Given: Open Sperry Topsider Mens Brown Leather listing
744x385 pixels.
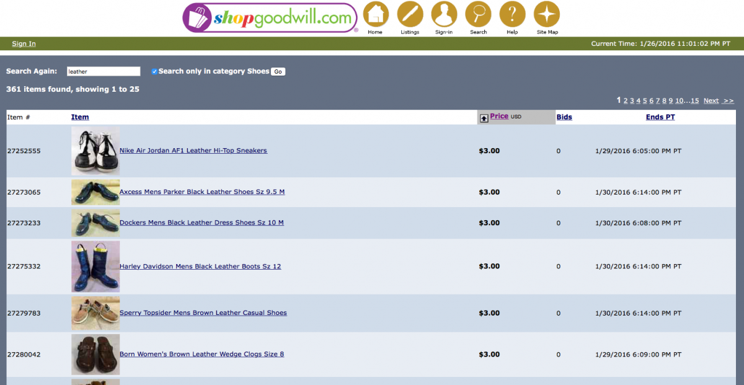Looking at the screenshot, I should tap(203, 313).
